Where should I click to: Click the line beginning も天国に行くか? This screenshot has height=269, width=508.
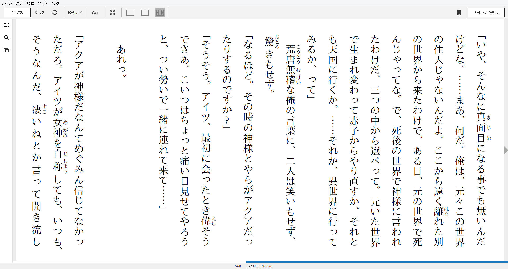tap(333, 141)
